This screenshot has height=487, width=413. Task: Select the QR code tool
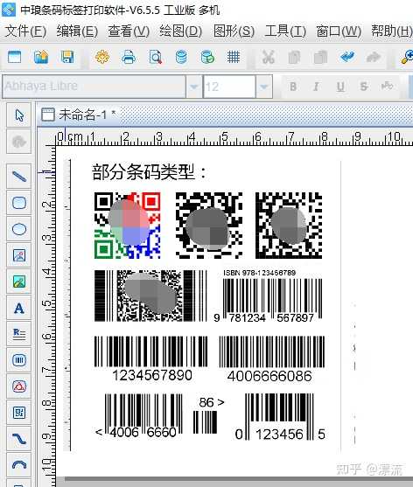click(x=19, y=413)
